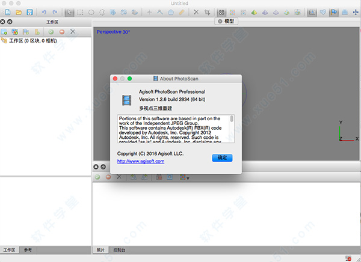Click Add Scale Bar in workspace toolbar

pyautogui.click(x=37, y=32)
